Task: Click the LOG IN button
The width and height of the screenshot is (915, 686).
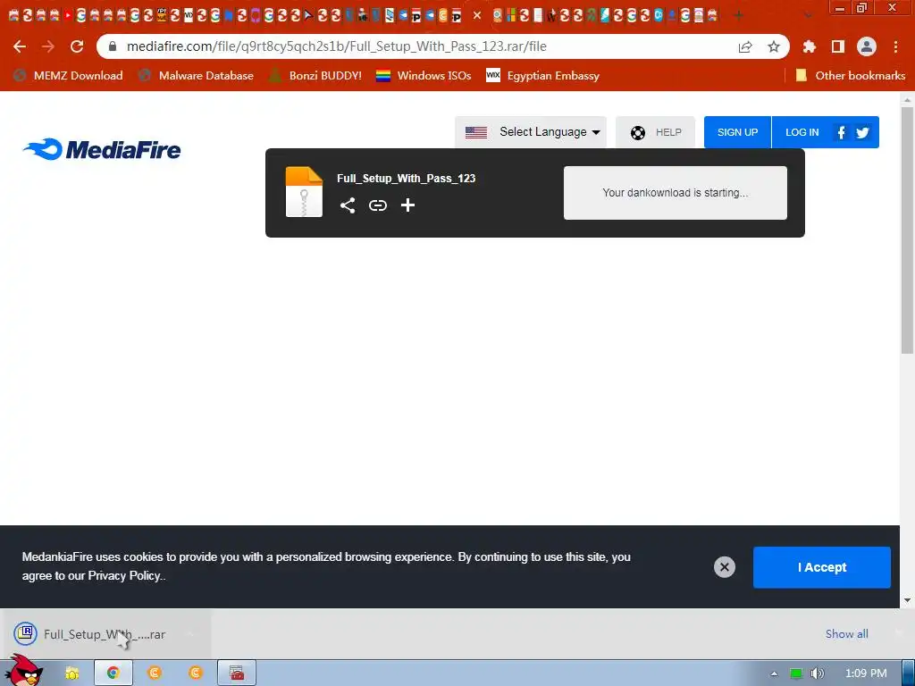Action: point(802,132)
